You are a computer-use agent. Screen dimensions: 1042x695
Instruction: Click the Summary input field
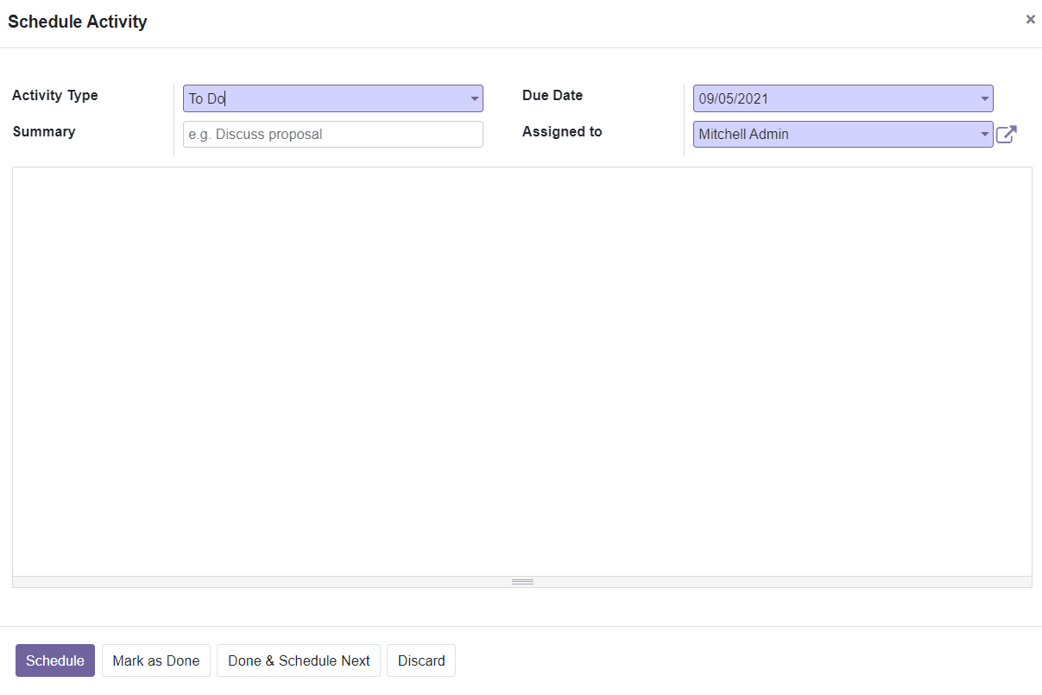click(332, 134)
